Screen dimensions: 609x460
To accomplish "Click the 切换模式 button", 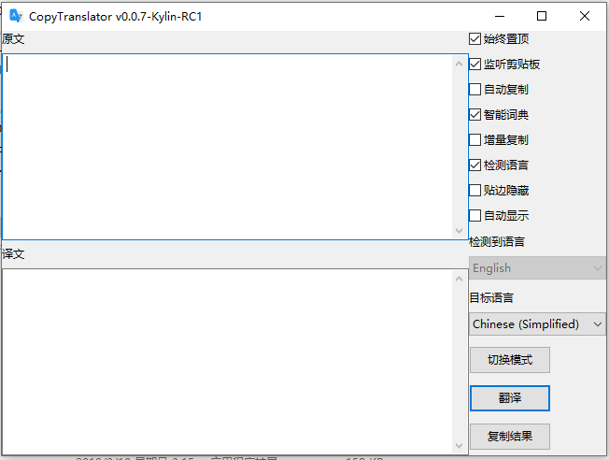I will [510, 360].
